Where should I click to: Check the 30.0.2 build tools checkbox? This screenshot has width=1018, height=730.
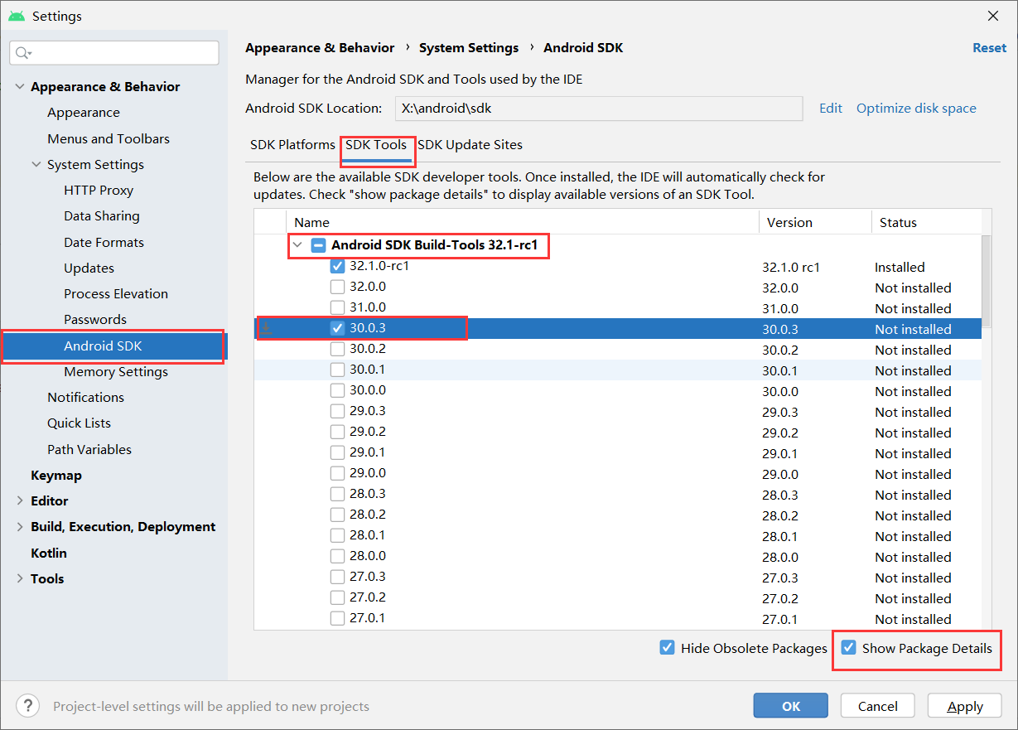(x=337, y=349)
